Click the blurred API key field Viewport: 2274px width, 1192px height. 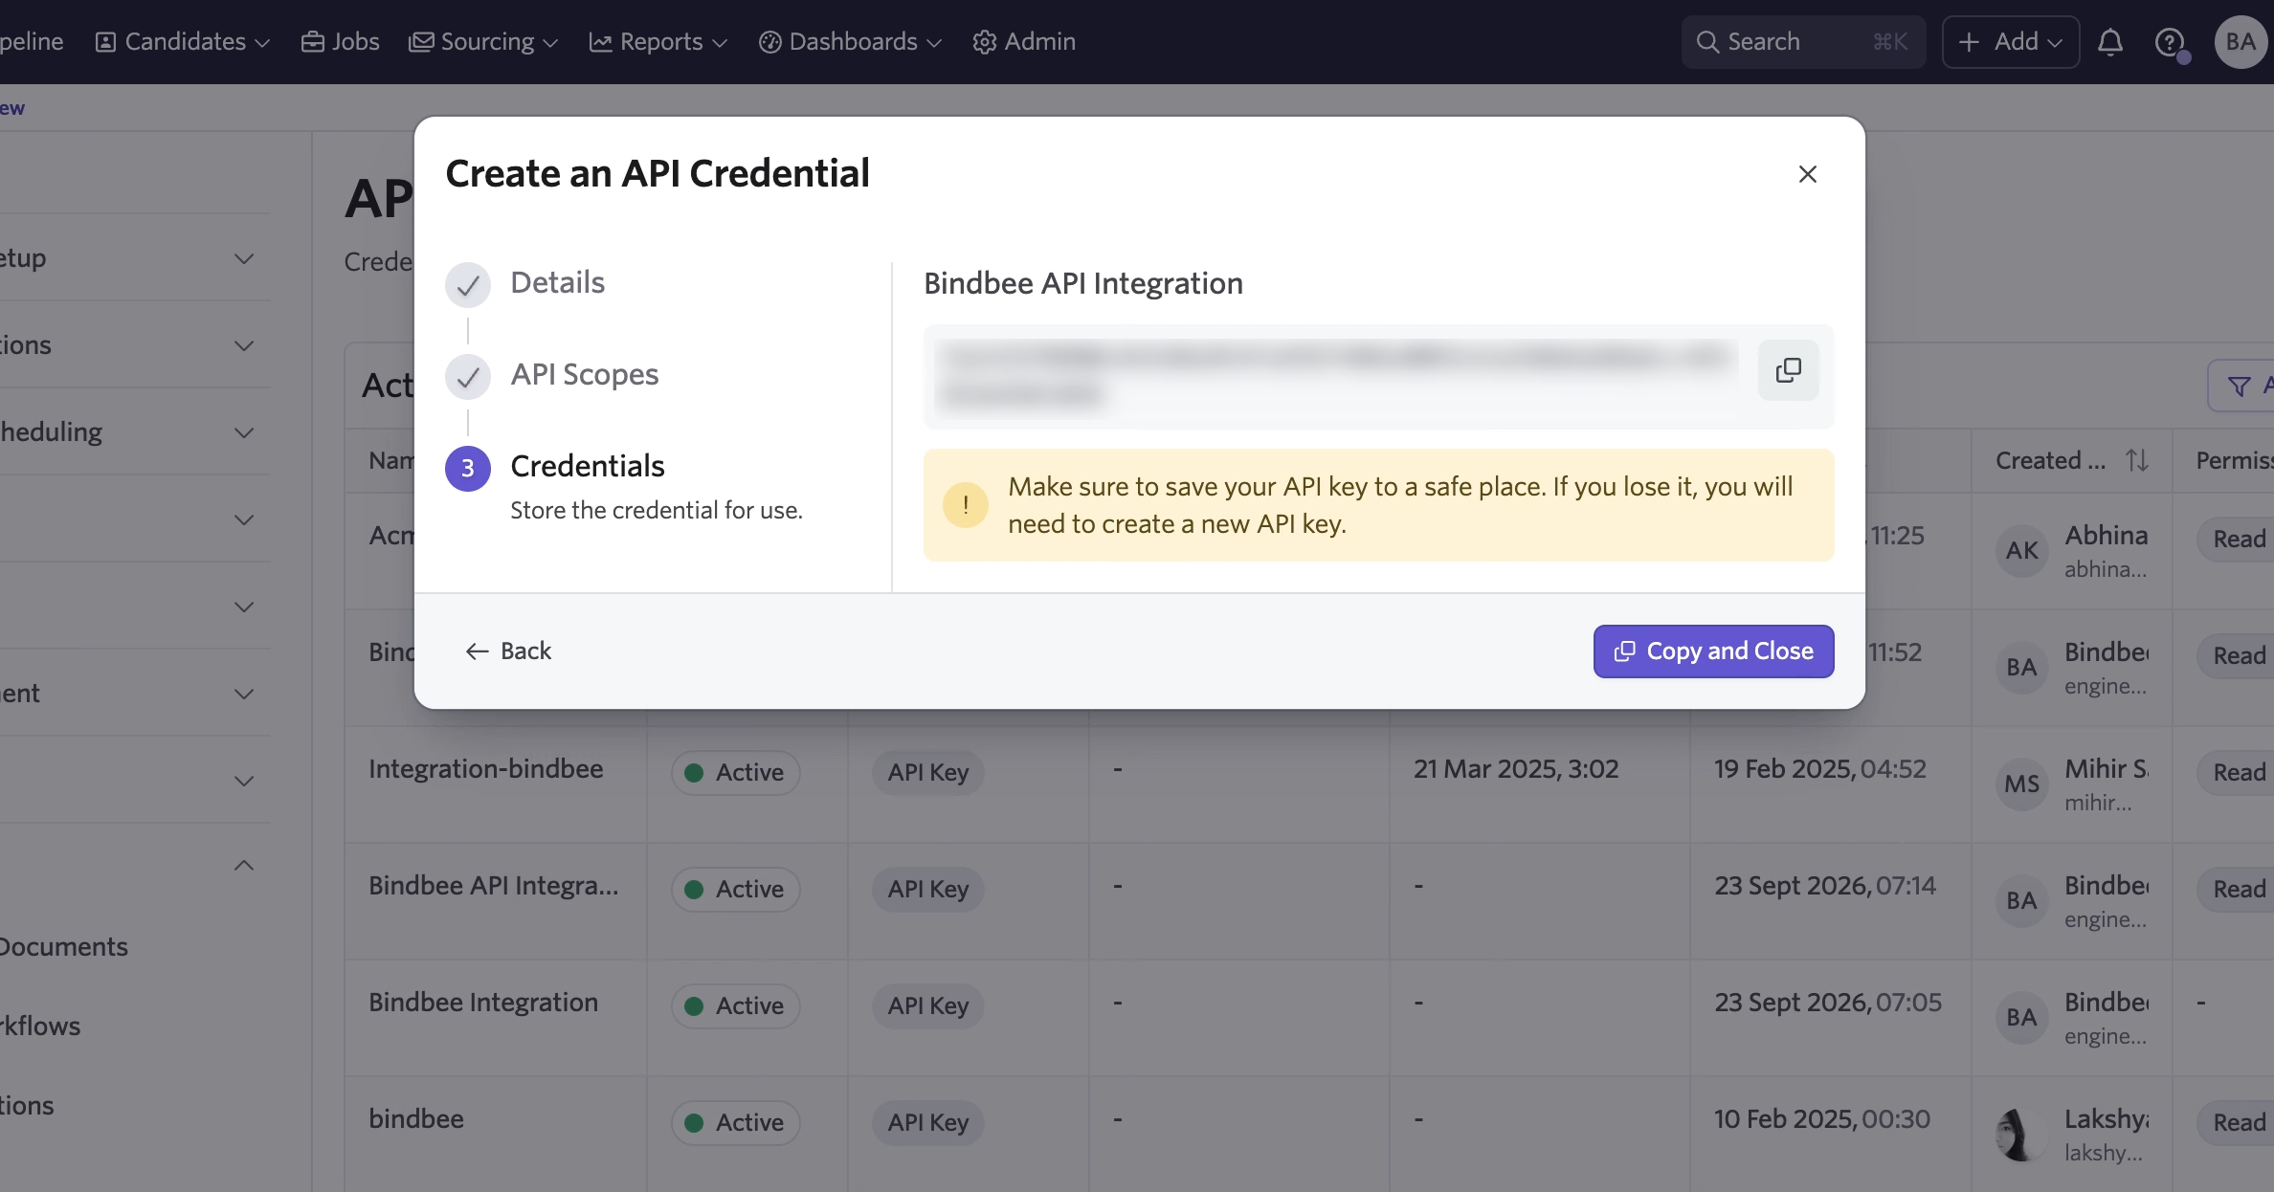coord(1339,376)
